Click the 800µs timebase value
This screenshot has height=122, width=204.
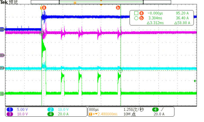click(94, 110)
